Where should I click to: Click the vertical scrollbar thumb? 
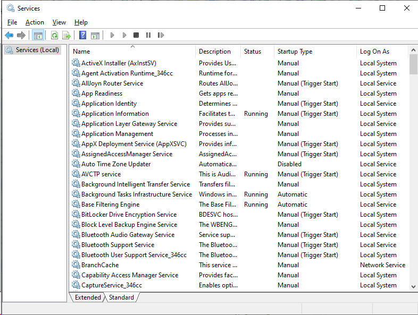[413, 64]
